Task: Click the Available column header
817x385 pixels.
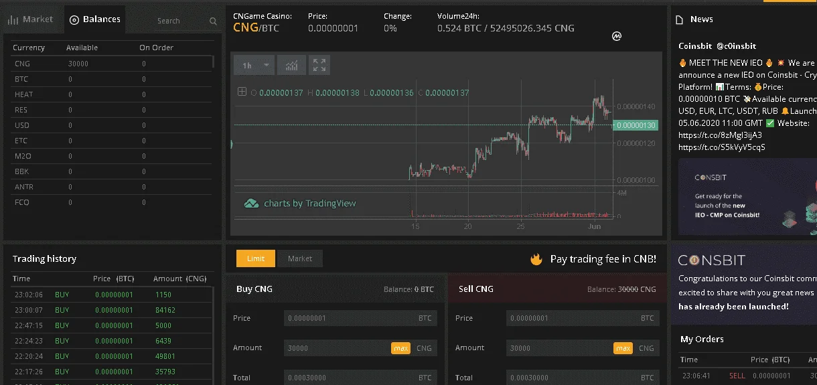Action: click(82, 48)
